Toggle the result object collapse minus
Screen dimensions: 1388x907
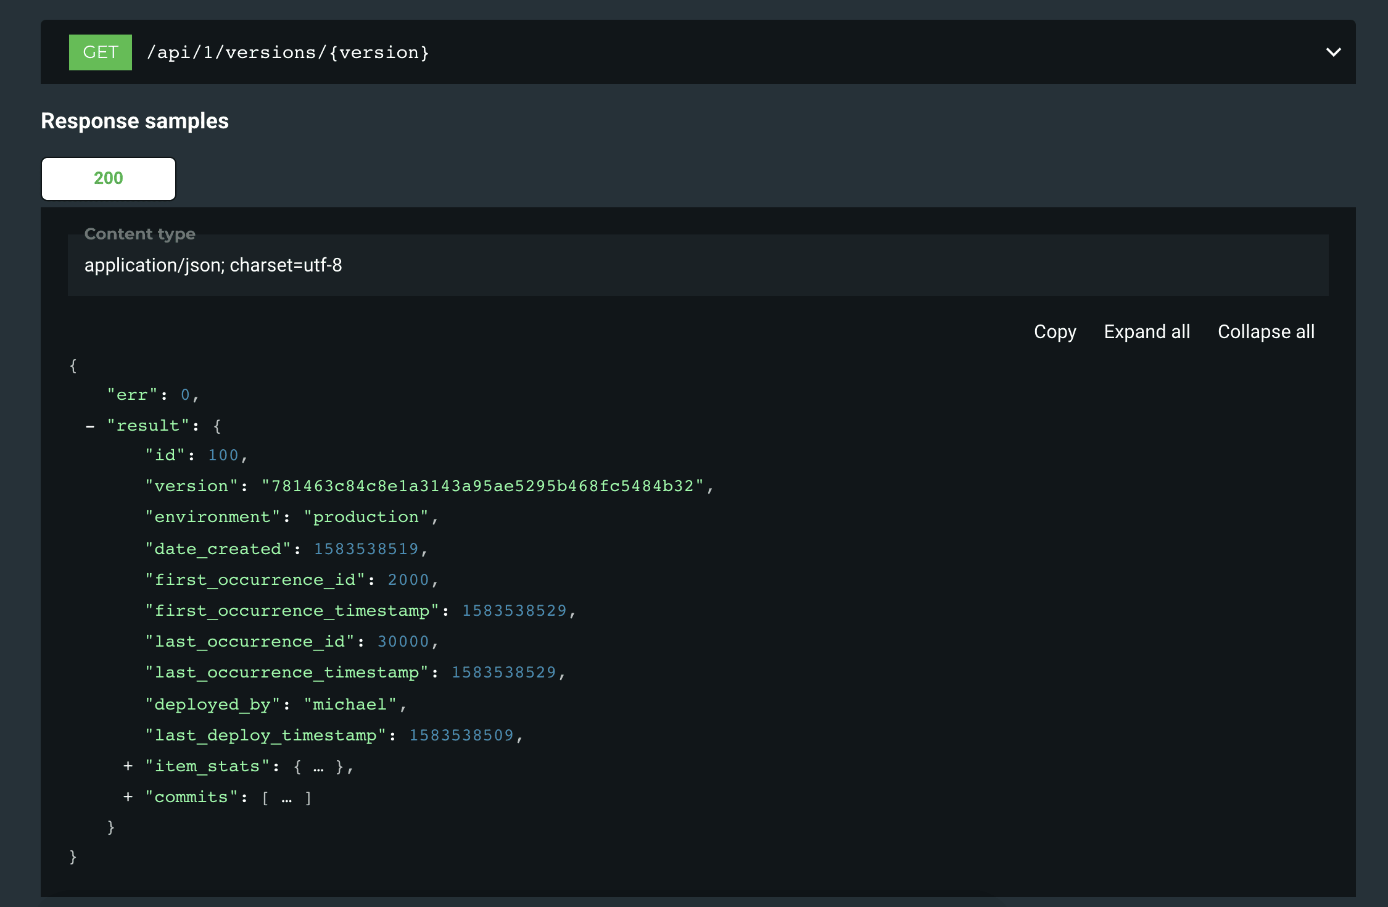(88, 424)
